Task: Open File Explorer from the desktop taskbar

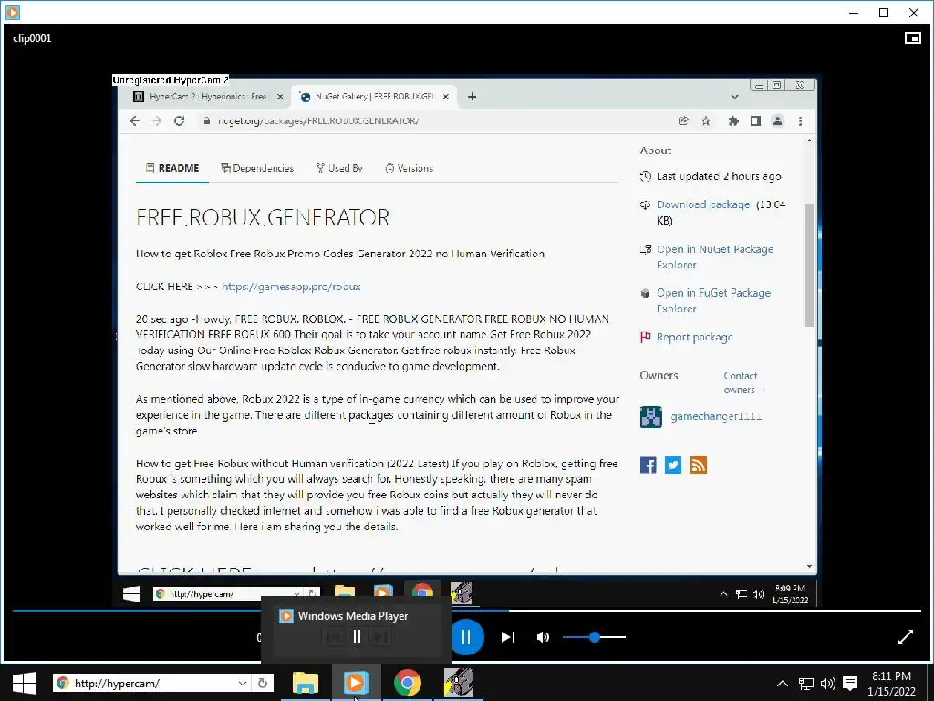Action: click(x=305, y=683)
